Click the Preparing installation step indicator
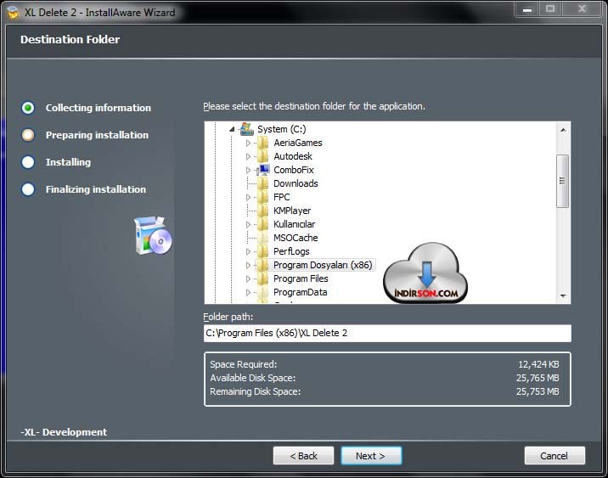 click(x=28, y=135)
